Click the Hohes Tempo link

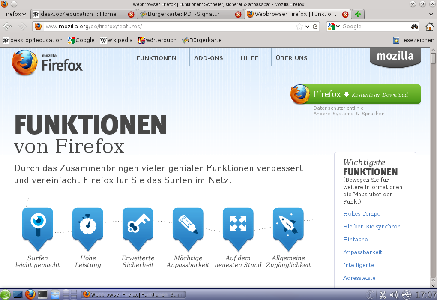coord(362,213)
